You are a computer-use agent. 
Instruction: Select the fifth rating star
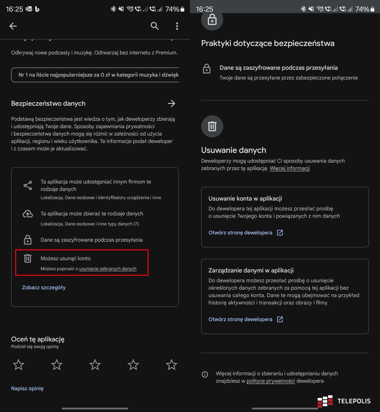pos(172,365)
